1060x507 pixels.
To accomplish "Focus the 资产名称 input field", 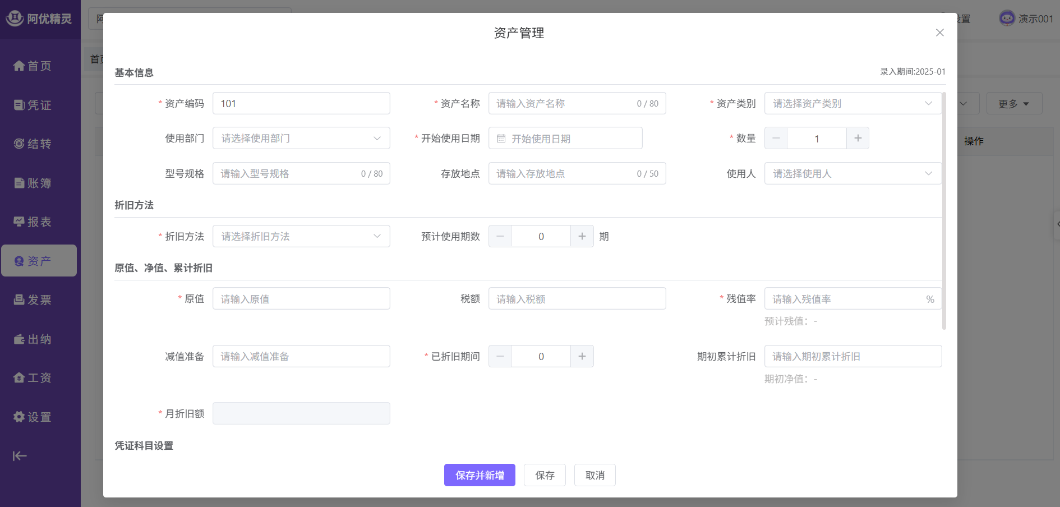I will coord(564,104).
